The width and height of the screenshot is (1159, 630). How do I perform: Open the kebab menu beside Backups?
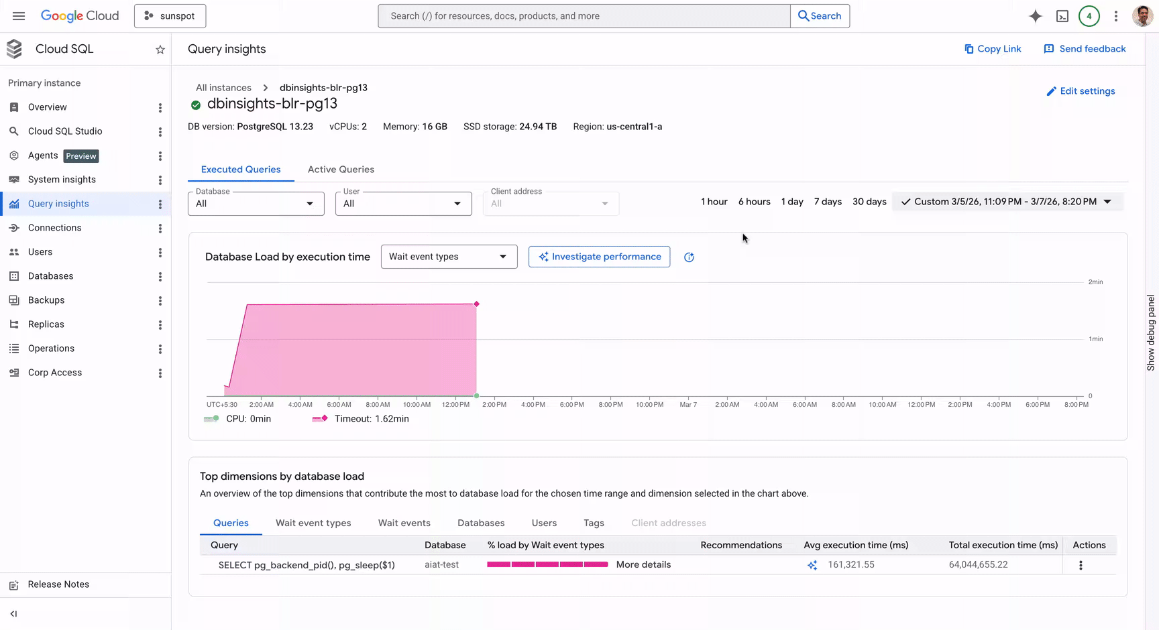point(160,301)
